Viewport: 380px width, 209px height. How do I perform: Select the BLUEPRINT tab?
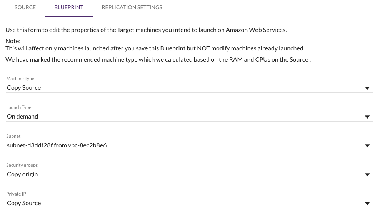coord(69,8)
